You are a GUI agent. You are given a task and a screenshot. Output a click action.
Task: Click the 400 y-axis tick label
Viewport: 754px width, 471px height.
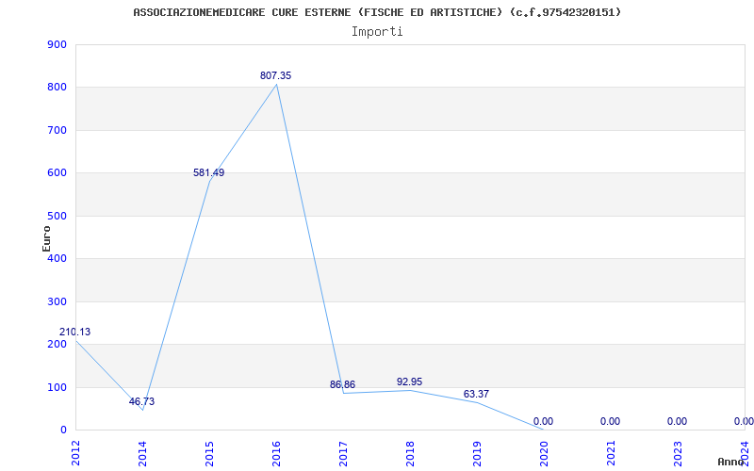(57, 258)
